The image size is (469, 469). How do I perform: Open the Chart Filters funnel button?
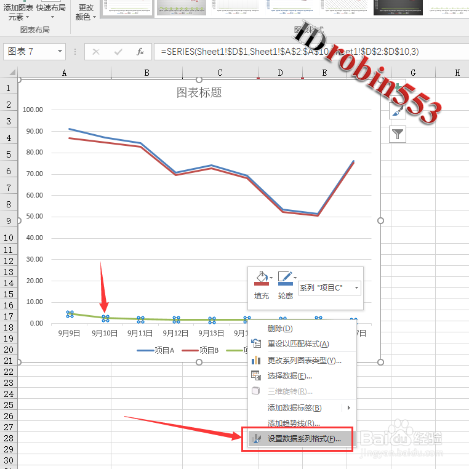coord(398,134)
